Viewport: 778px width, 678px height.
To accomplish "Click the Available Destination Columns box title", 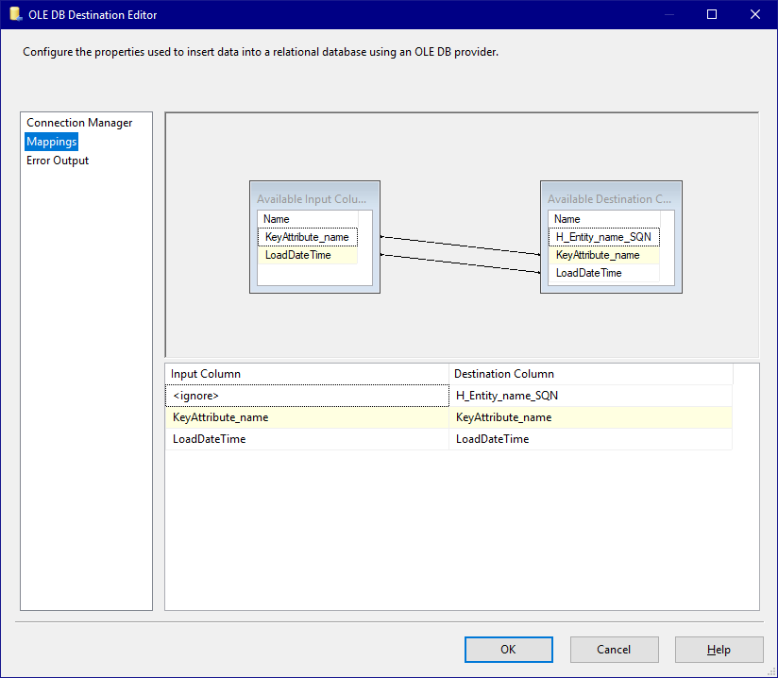I will (609, 199).
